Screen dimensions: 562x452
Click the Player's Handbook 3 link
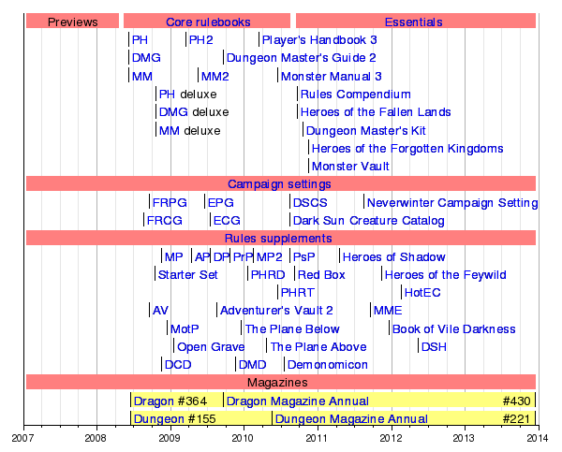pos(319,39)
